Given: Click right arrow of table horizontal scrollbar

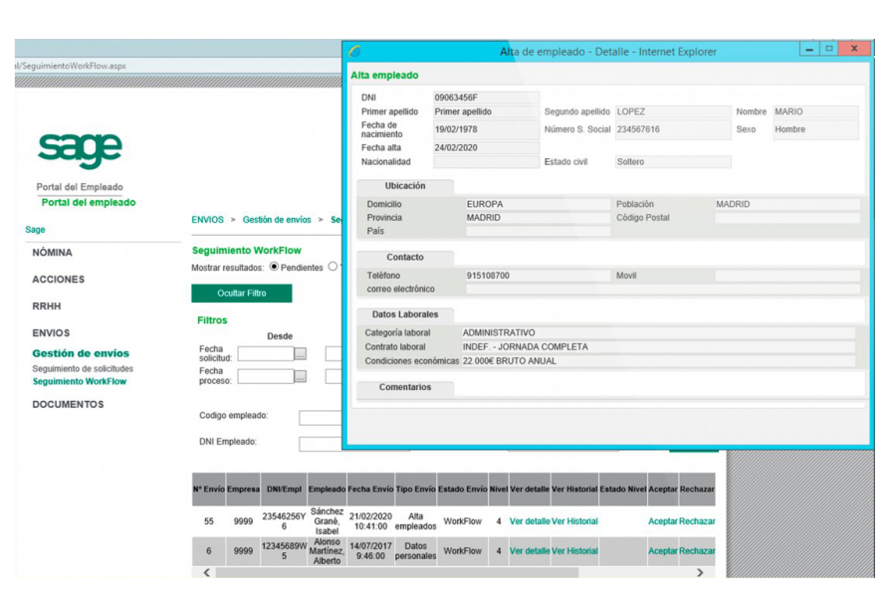Looking at the screenshot, I should pos(700,572).
